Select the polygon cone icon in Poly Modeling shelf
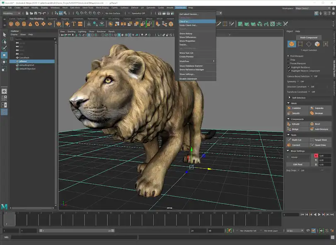Screen dimensions: 336x245 [30, 23]
